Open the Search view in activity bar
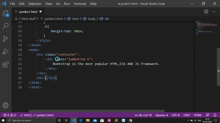Image resolution: width=220 pixels, height=123 pixels. [5, 26]
